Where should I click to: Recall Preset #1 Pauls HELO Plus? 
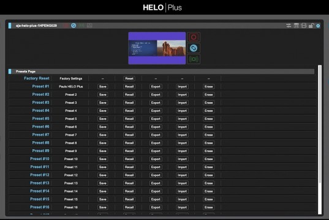point(129,87)
